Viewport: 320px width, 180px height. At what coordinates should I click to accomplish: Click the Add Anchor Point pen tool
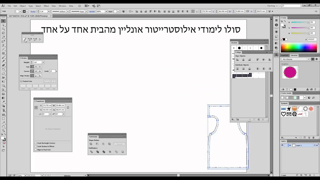point(30,39)
